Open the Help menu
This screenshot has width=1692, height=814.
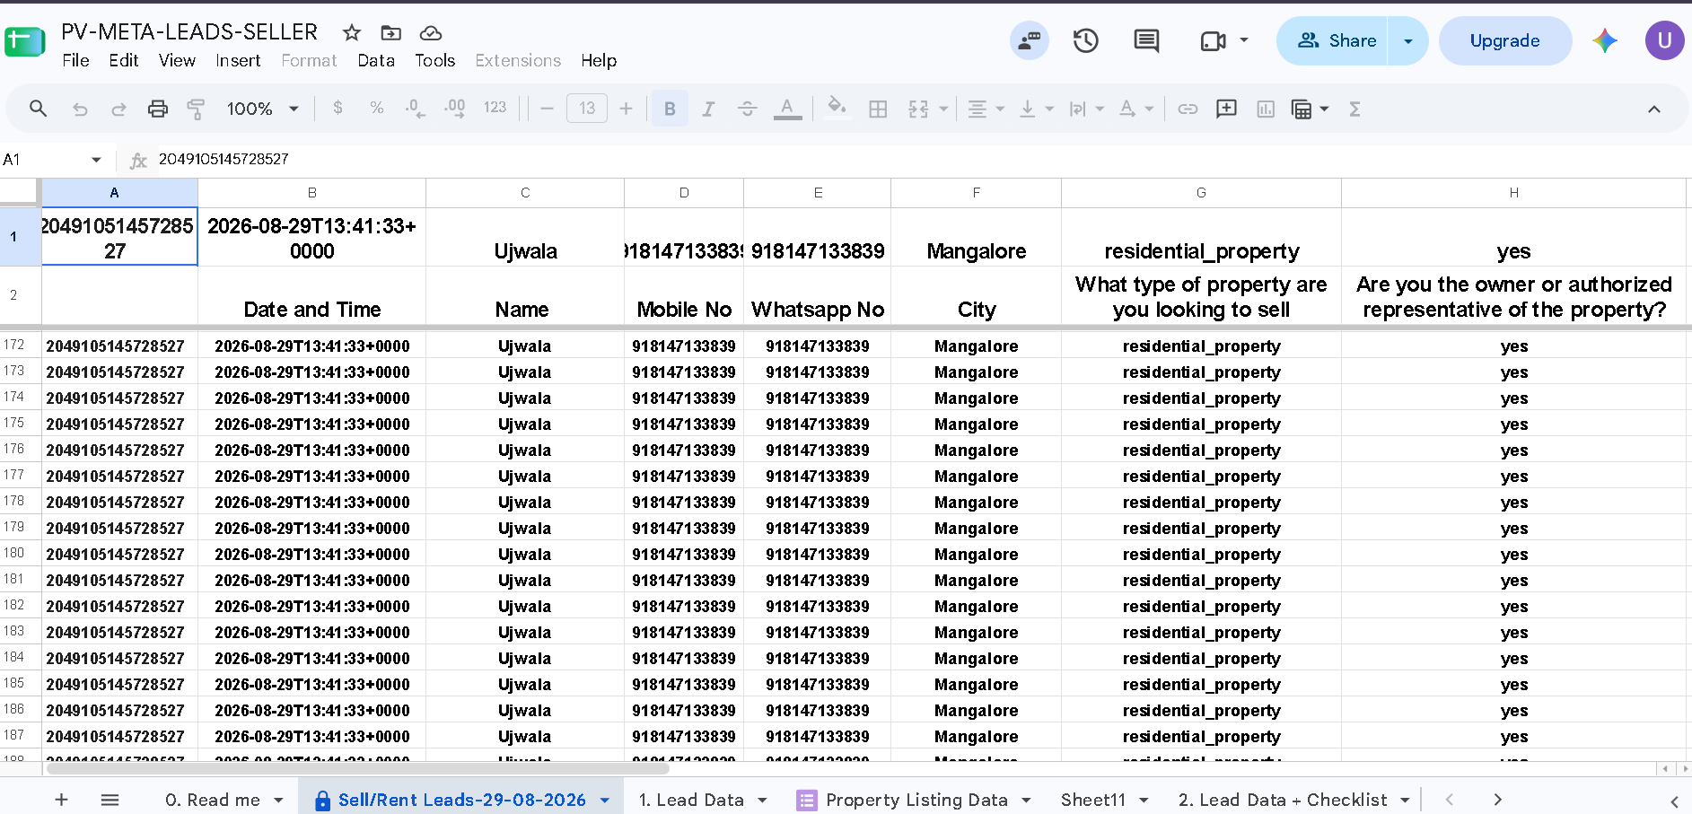point(599,60)
